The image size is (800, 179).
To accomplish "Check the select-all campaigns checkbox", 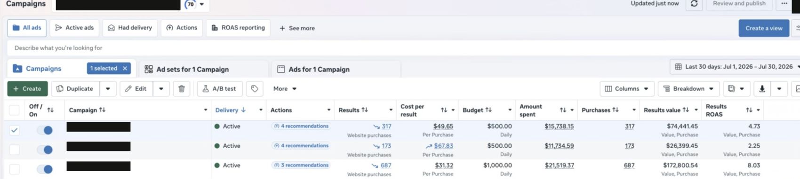I will pyautogui.click(x=15, y=110).
